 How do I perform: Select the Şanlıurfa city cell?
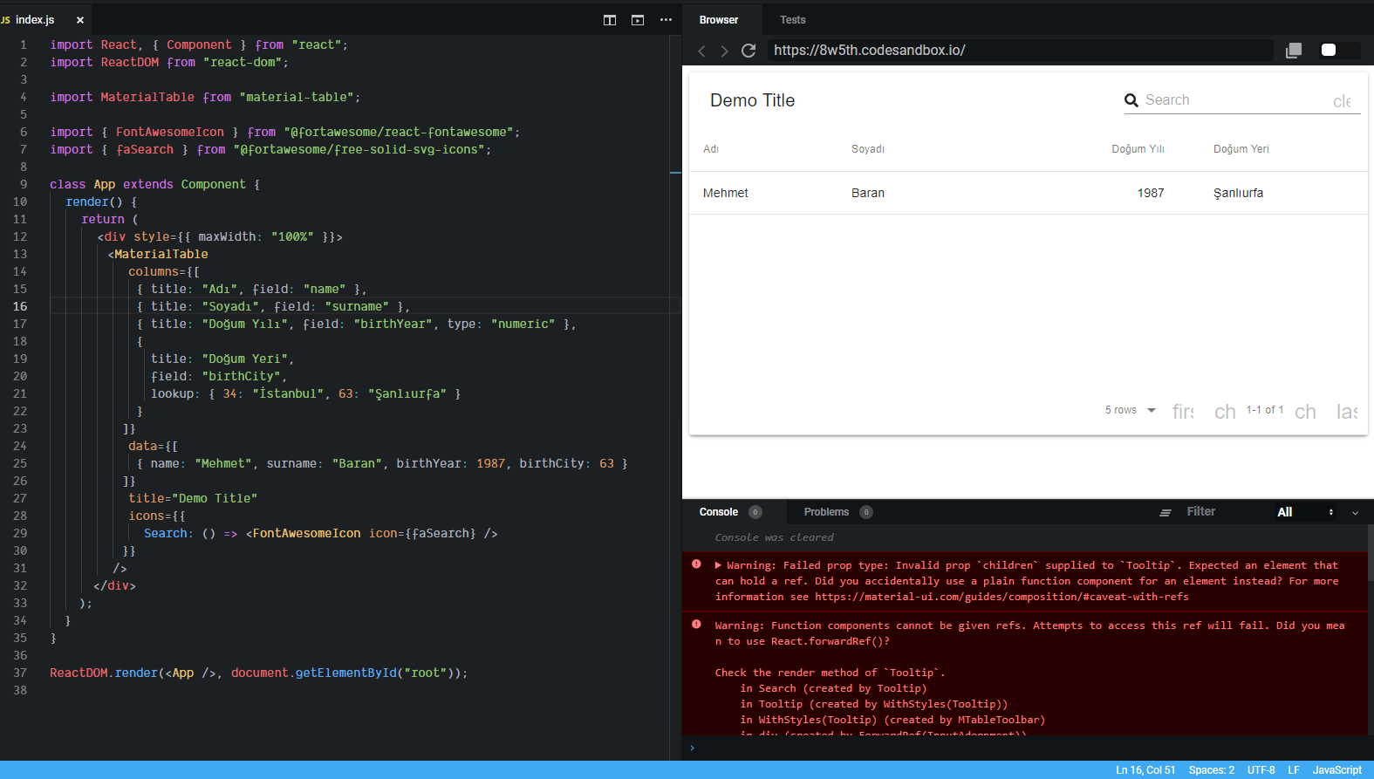(1238, 193)
